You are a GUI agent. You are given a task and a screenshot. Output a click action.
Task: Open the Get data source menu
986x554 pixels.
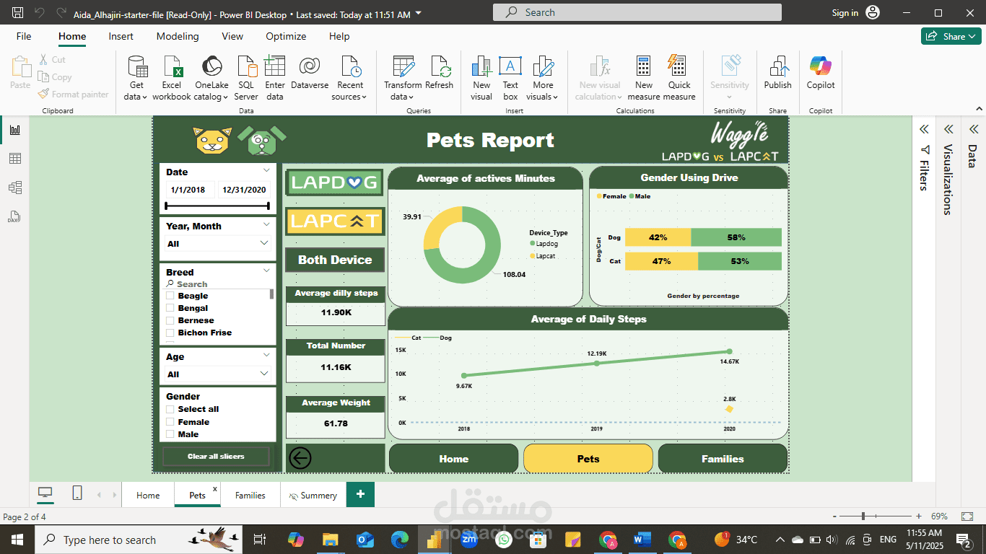136,78
